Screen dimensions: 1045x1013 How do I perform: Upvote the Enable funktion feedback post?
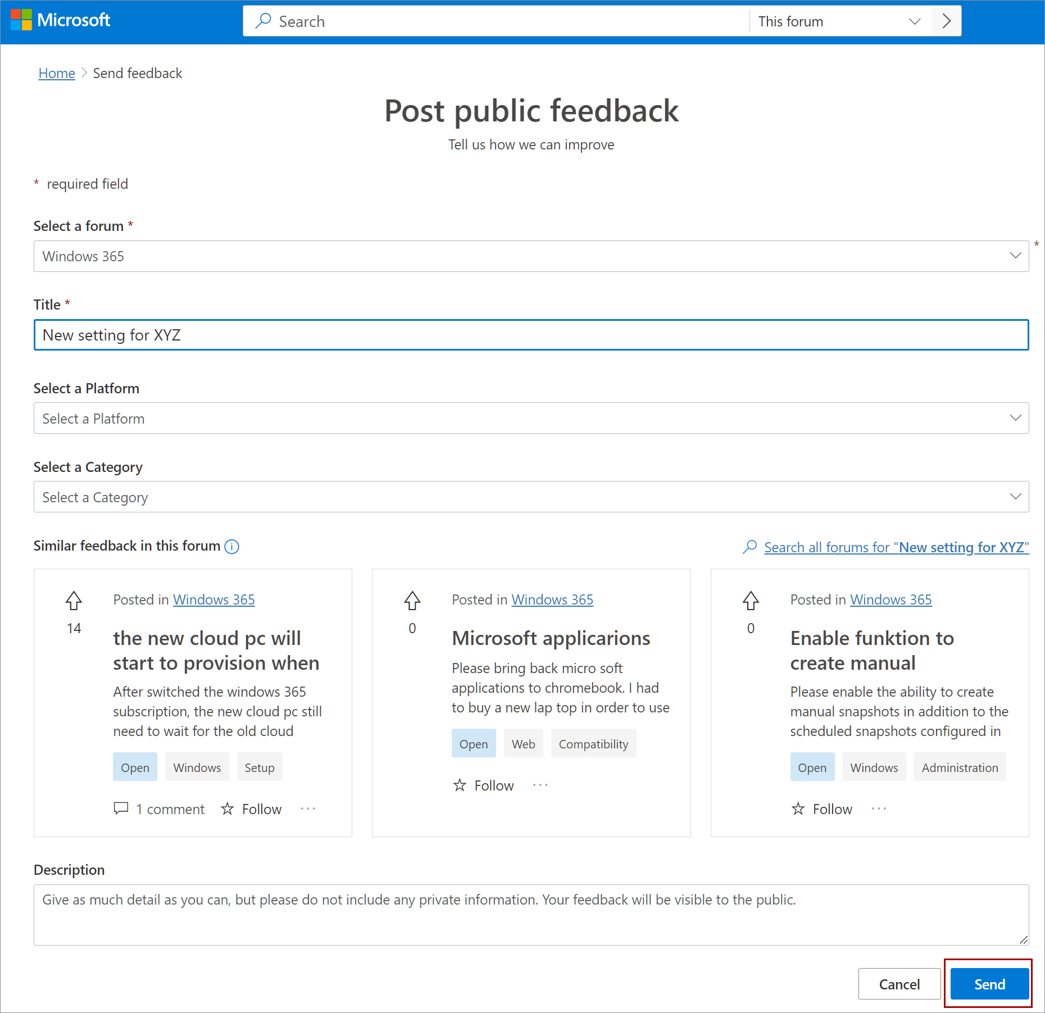point(751,601)
